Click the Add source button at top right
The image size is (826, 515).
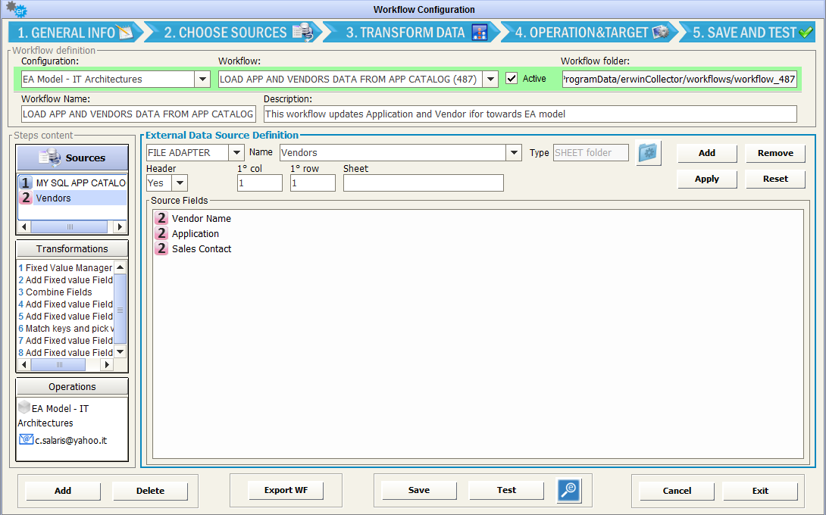(x=706, y=153)
